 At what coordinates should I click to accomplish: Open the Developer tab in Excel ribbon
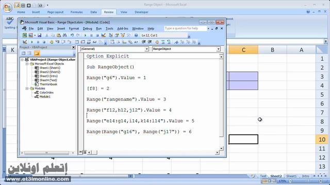141,12
